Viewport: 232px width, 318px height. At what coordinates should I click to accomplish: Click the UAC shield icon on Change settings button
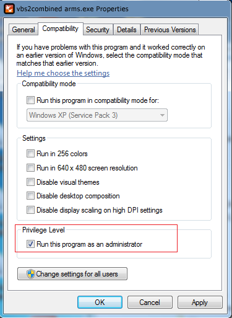31,274
